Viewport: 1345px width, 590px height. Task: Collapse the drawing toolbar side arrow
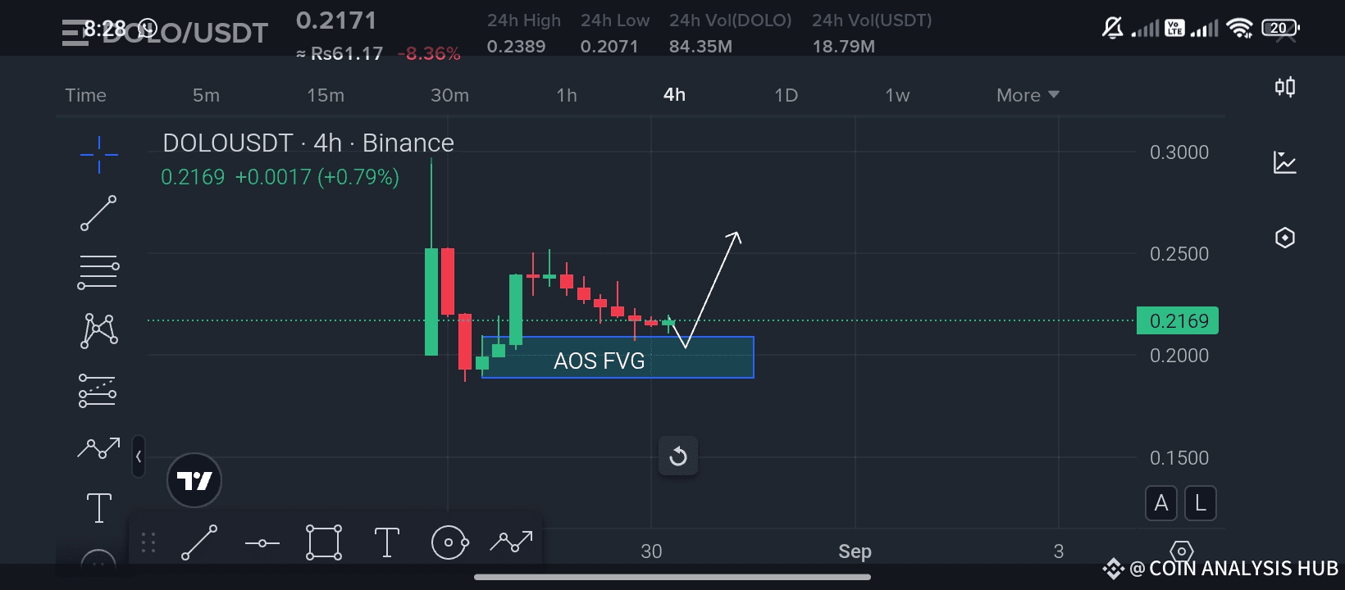tap(139, 456)
